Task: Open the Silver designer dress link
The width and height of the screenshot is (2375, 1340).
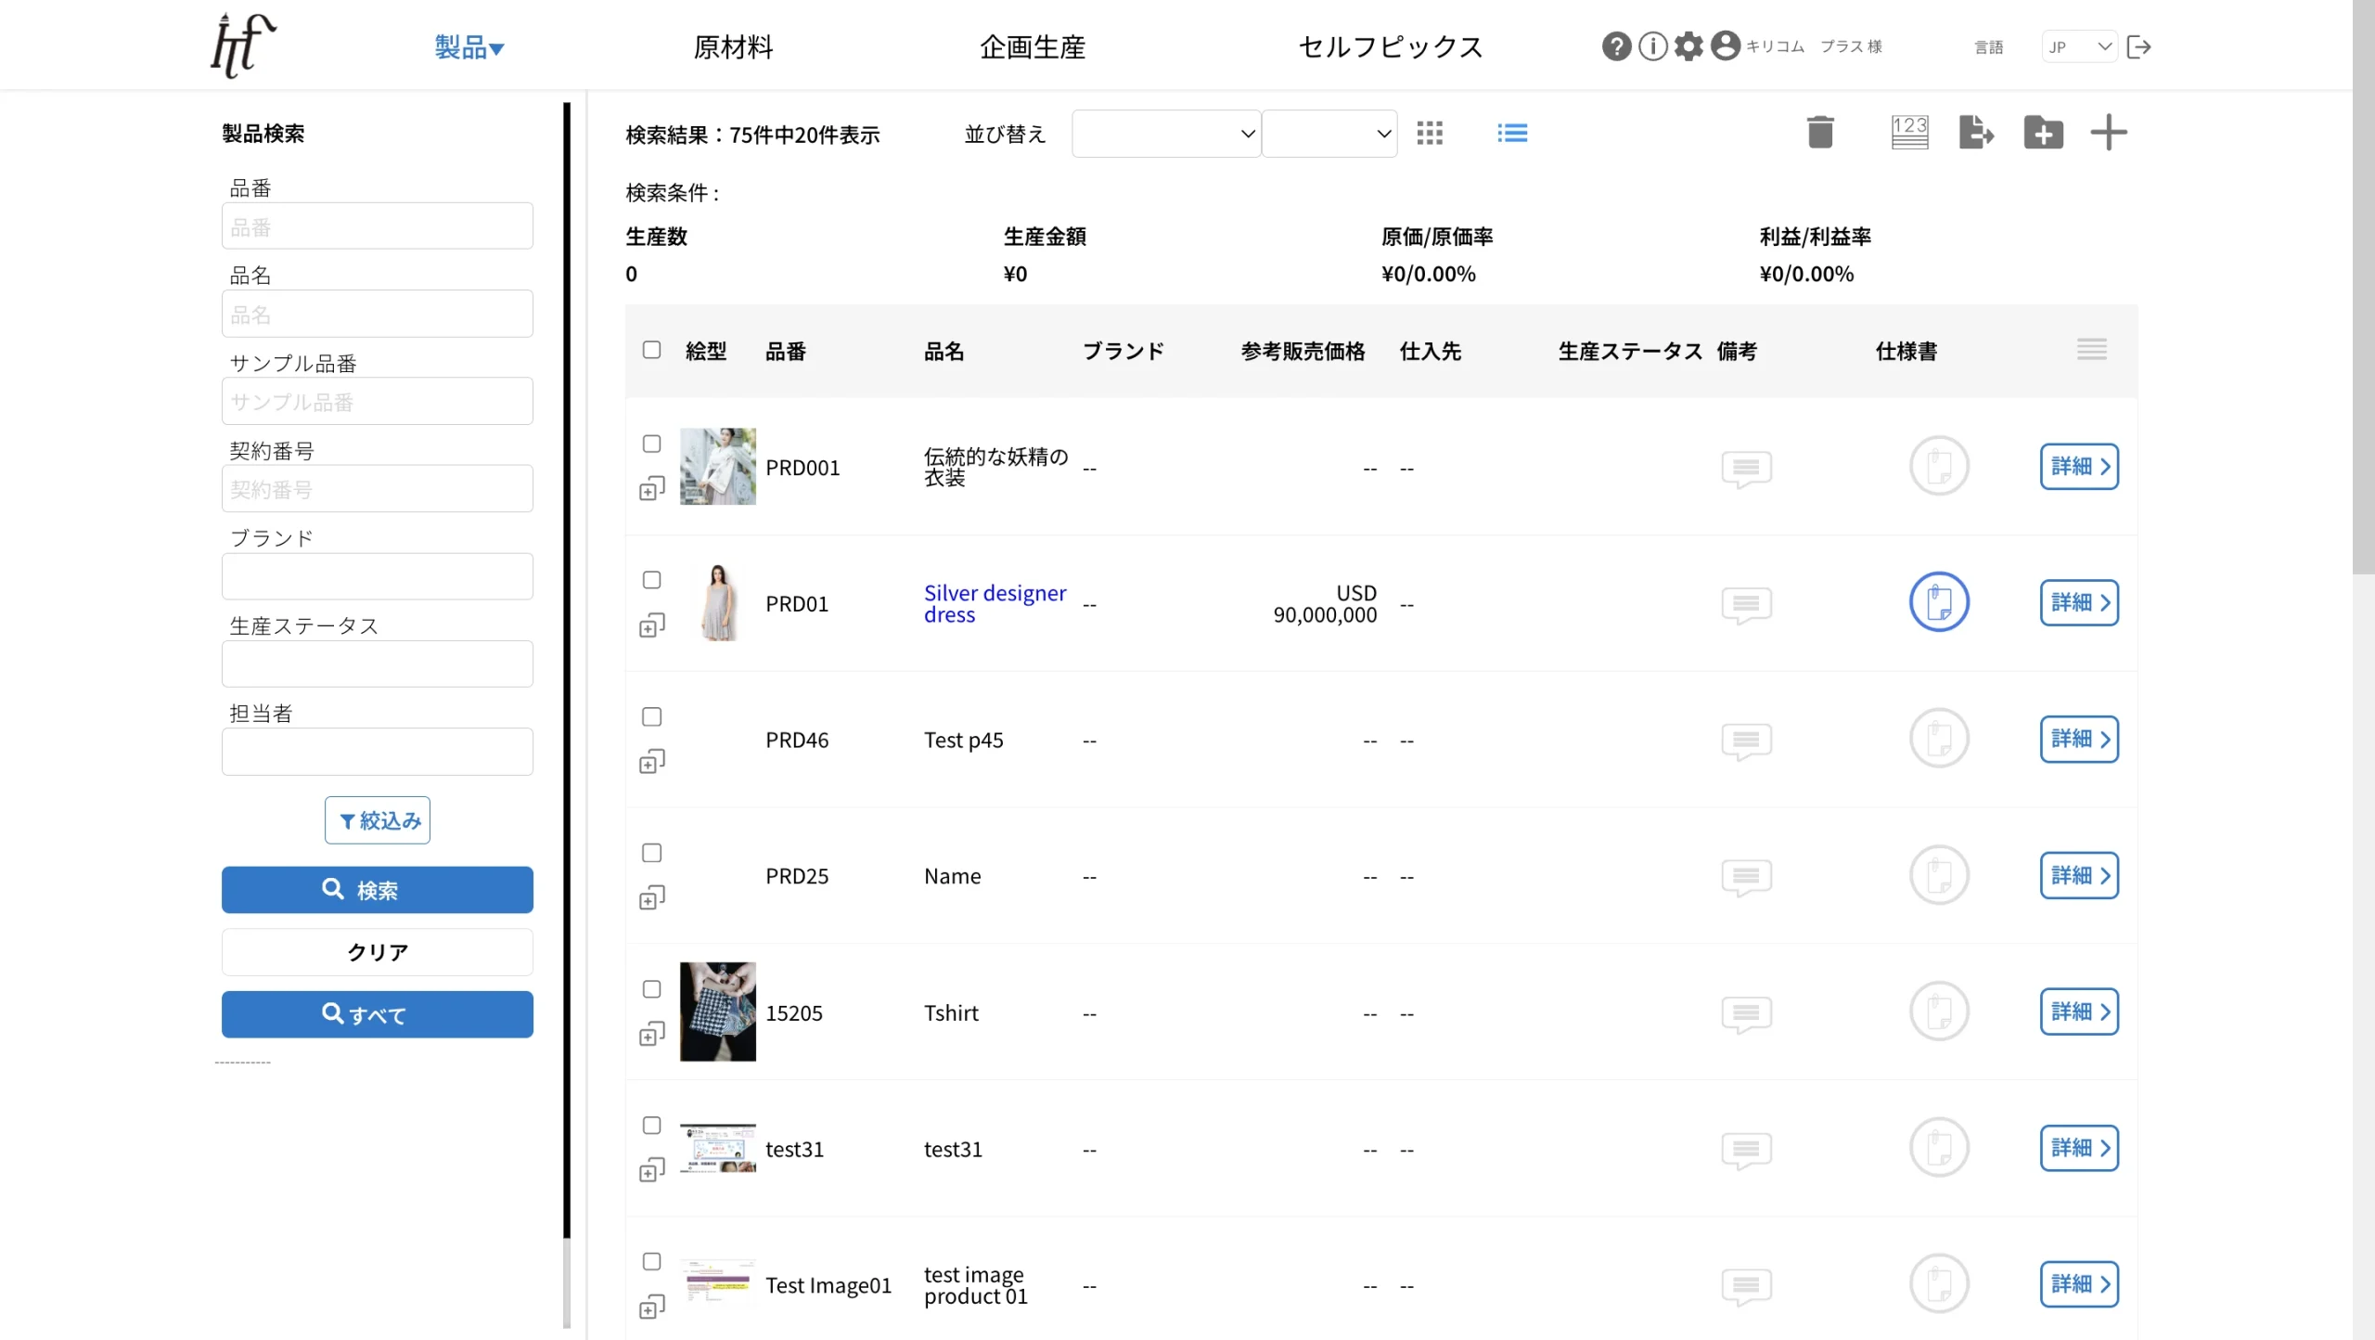Action: (995, 603)
